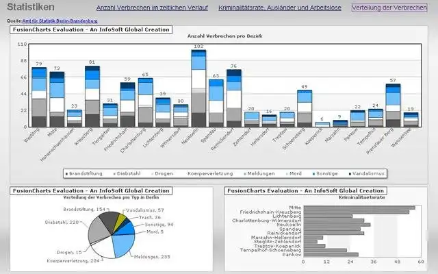Select the Marzahn bar labeled 9
This screenshot has height=274, width=438.
340,123
